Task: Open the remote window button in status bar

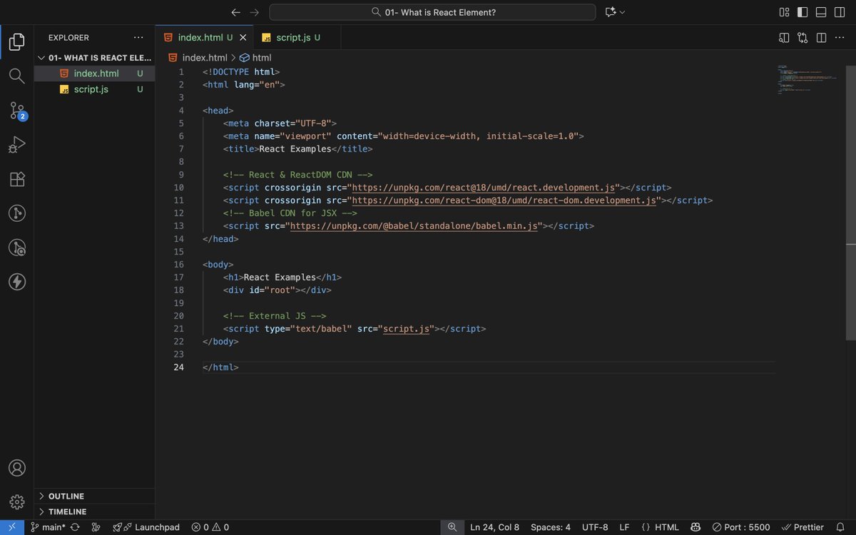Action: pyautogui.click(x=12, y=527)
